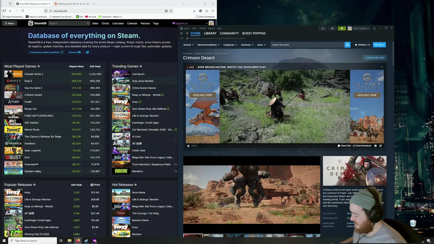Reload the Steam store page
Viewport: 434px width, 244px height.
tap(182, 38)
